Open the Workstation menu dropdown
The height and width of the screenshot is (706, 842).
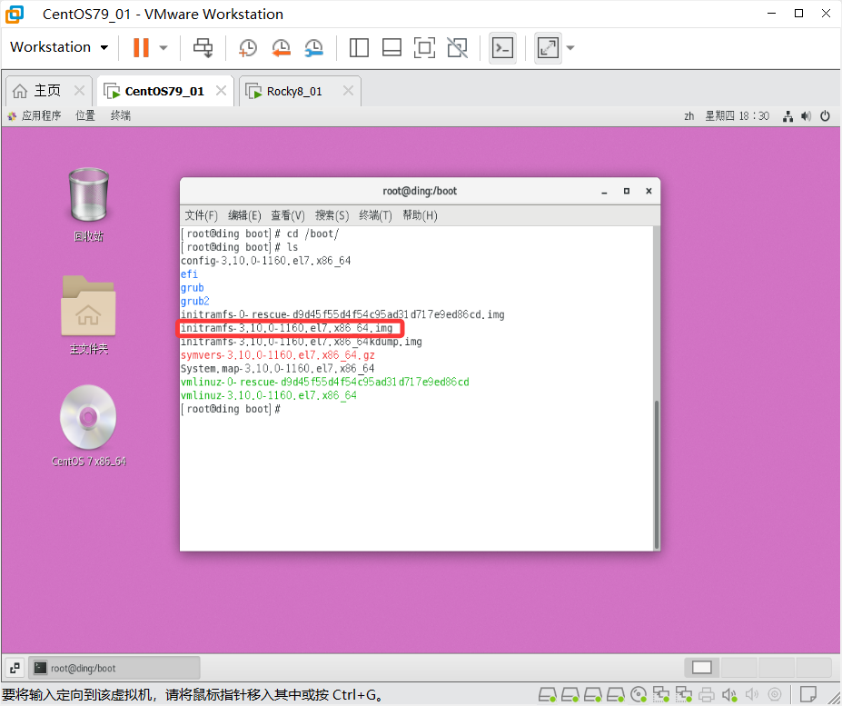click(58, 46)
